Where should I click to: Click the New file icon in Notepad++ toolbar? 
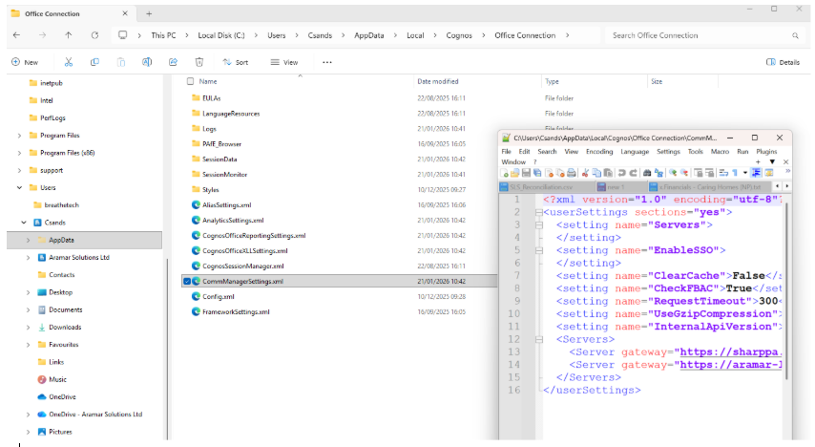tap(504, 173)
